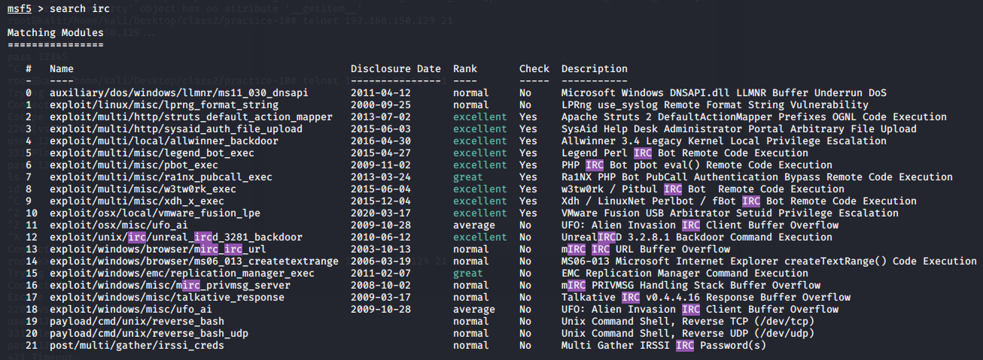The image size is (983, 360).
Task: Click the MS06-013 createTextRange() description
Action: 769,262
